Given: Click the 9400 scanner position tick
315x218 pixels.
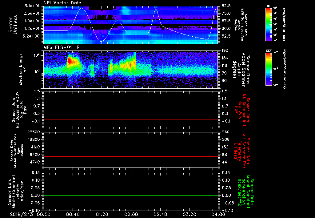Looking at the screenshot, I should pos(35,155).
